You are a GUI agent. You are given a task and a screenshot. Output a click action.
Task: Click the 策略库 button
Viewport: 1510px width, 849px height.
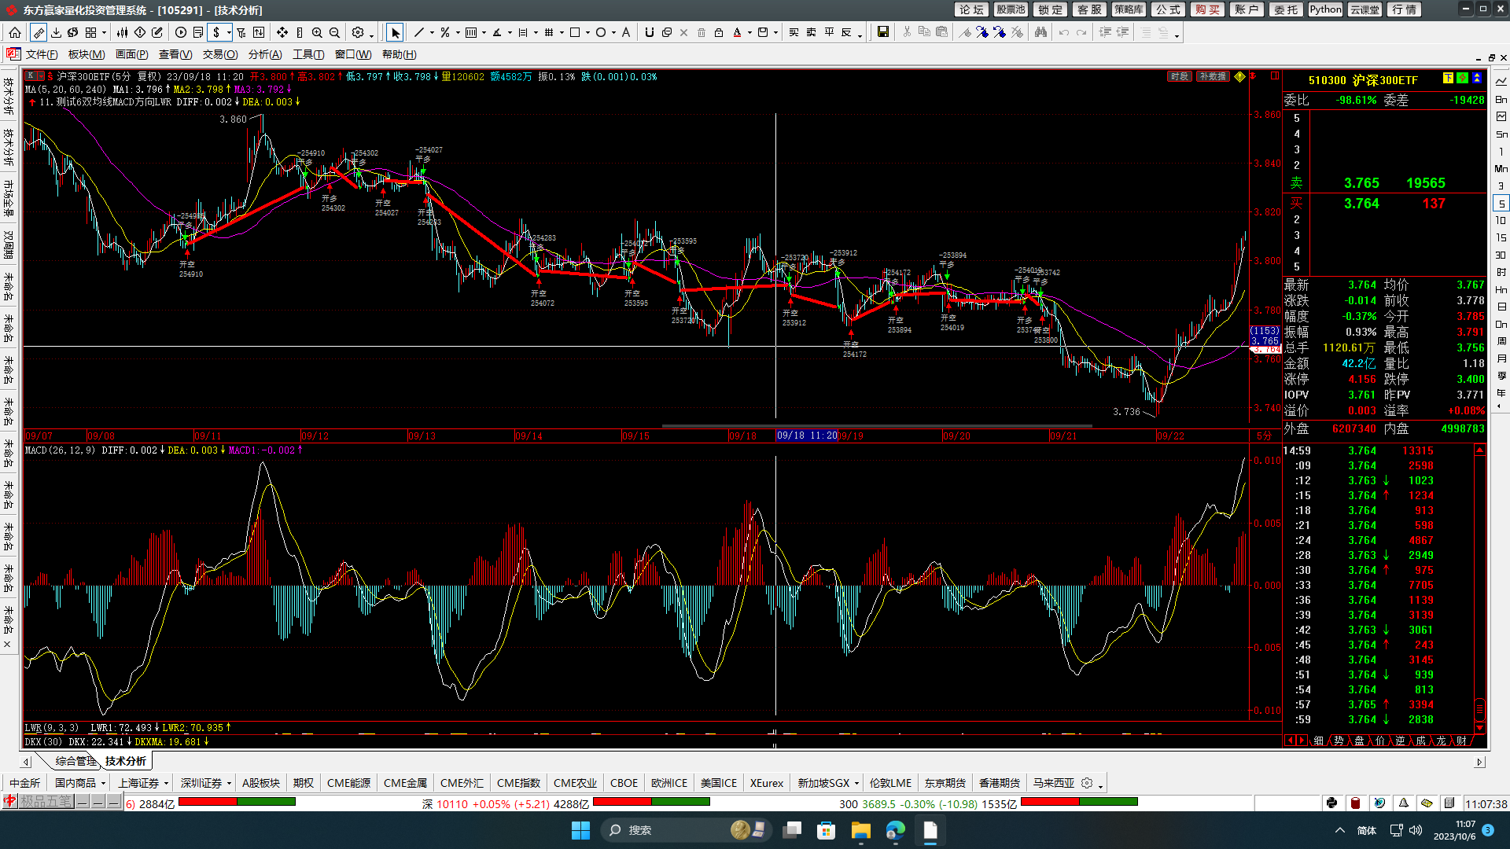pos(1129,9)
